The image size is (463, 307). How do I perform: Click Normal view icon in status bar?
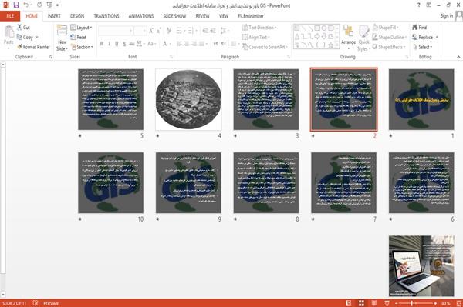(x=349, y=303)
